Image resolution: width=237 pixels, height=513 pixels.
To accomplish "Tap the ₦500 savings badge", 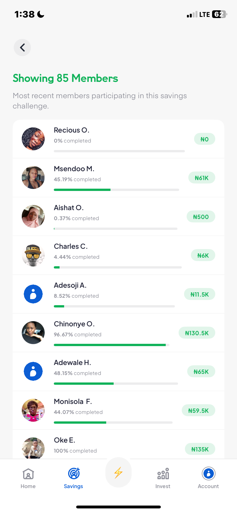I will [x=201, y=217].
